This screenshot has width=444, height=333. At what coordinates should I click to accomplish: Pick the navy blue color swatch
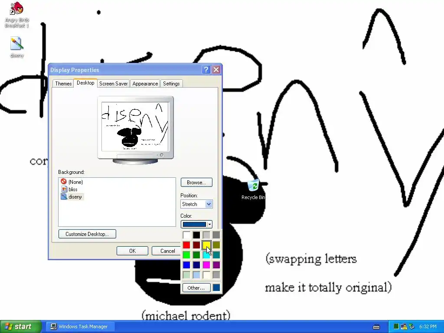196,265
